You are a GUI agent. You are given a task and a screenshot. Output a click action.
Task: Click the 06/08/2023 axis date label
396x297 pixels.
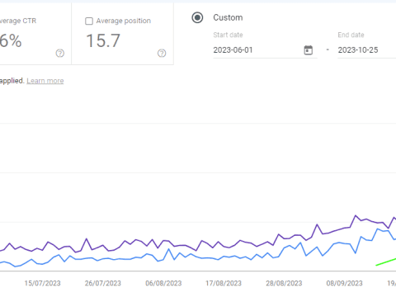pos(163,283)
